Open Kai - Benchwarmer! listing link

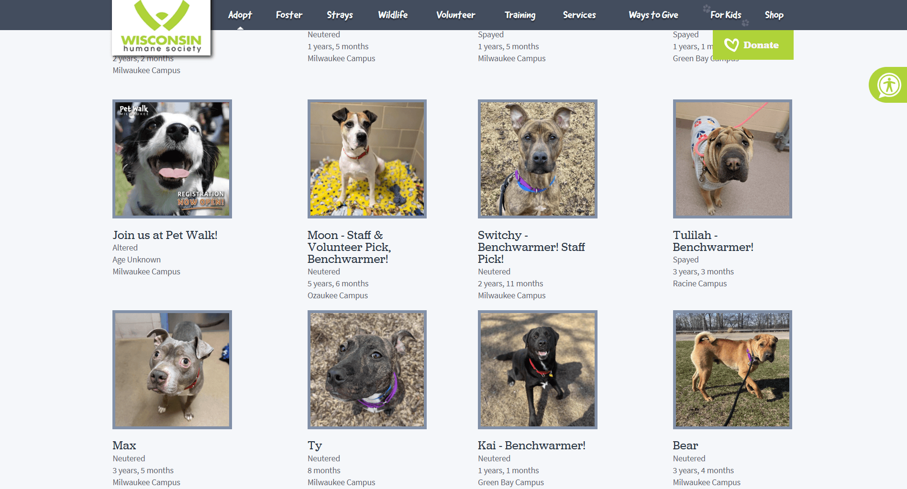pyautogui.click(x=531, y=446)
